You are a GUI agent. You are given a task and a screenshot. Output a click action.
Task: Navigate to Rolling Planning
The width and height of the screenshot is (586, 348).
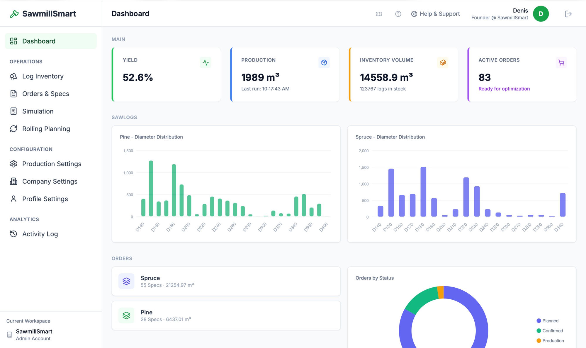click(x=51, y=129)
